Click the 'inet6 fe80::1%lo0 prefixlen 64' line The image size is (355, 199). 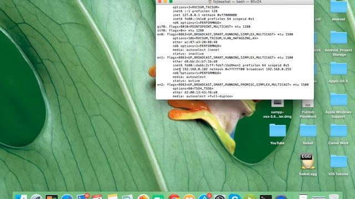click(x=214, y=19)
